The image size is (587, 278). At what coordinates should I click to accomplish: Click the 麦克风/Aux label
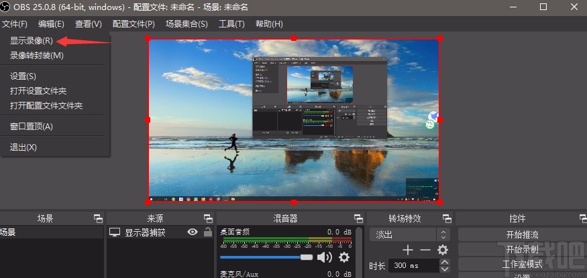(x=239, y=274)
